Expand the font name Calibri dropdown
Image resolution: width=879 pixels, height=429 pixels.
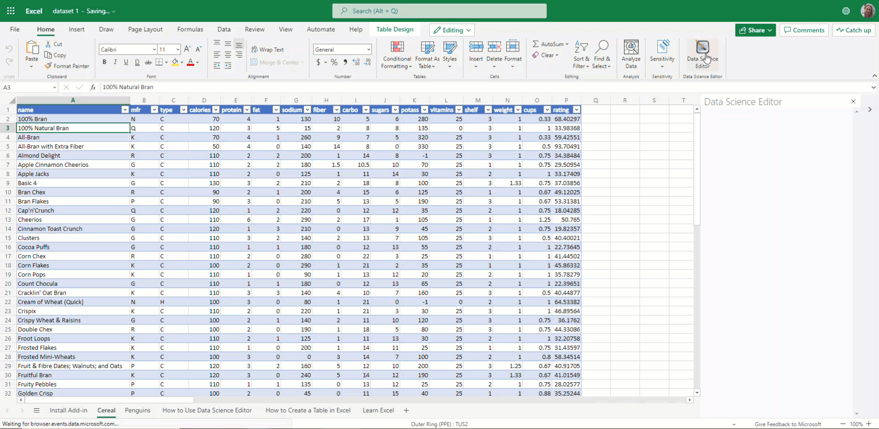point(154,49)
